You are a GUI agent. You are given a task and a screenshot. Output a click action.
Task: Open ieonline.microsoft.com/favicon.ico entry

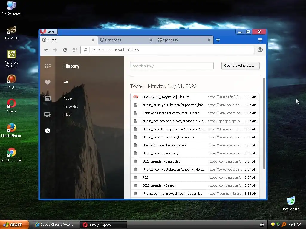(x=195, y=194)
